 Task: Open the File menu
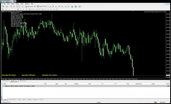(x=4, y=4)
